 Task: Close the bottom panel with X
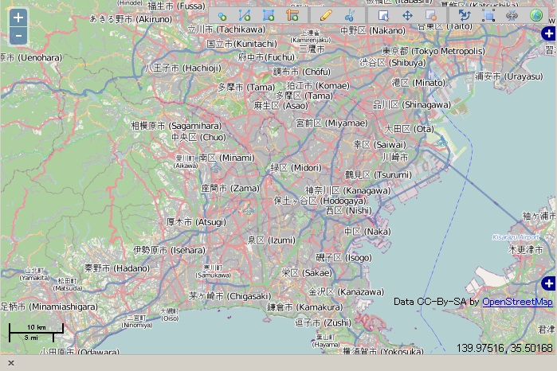point(11,363)
